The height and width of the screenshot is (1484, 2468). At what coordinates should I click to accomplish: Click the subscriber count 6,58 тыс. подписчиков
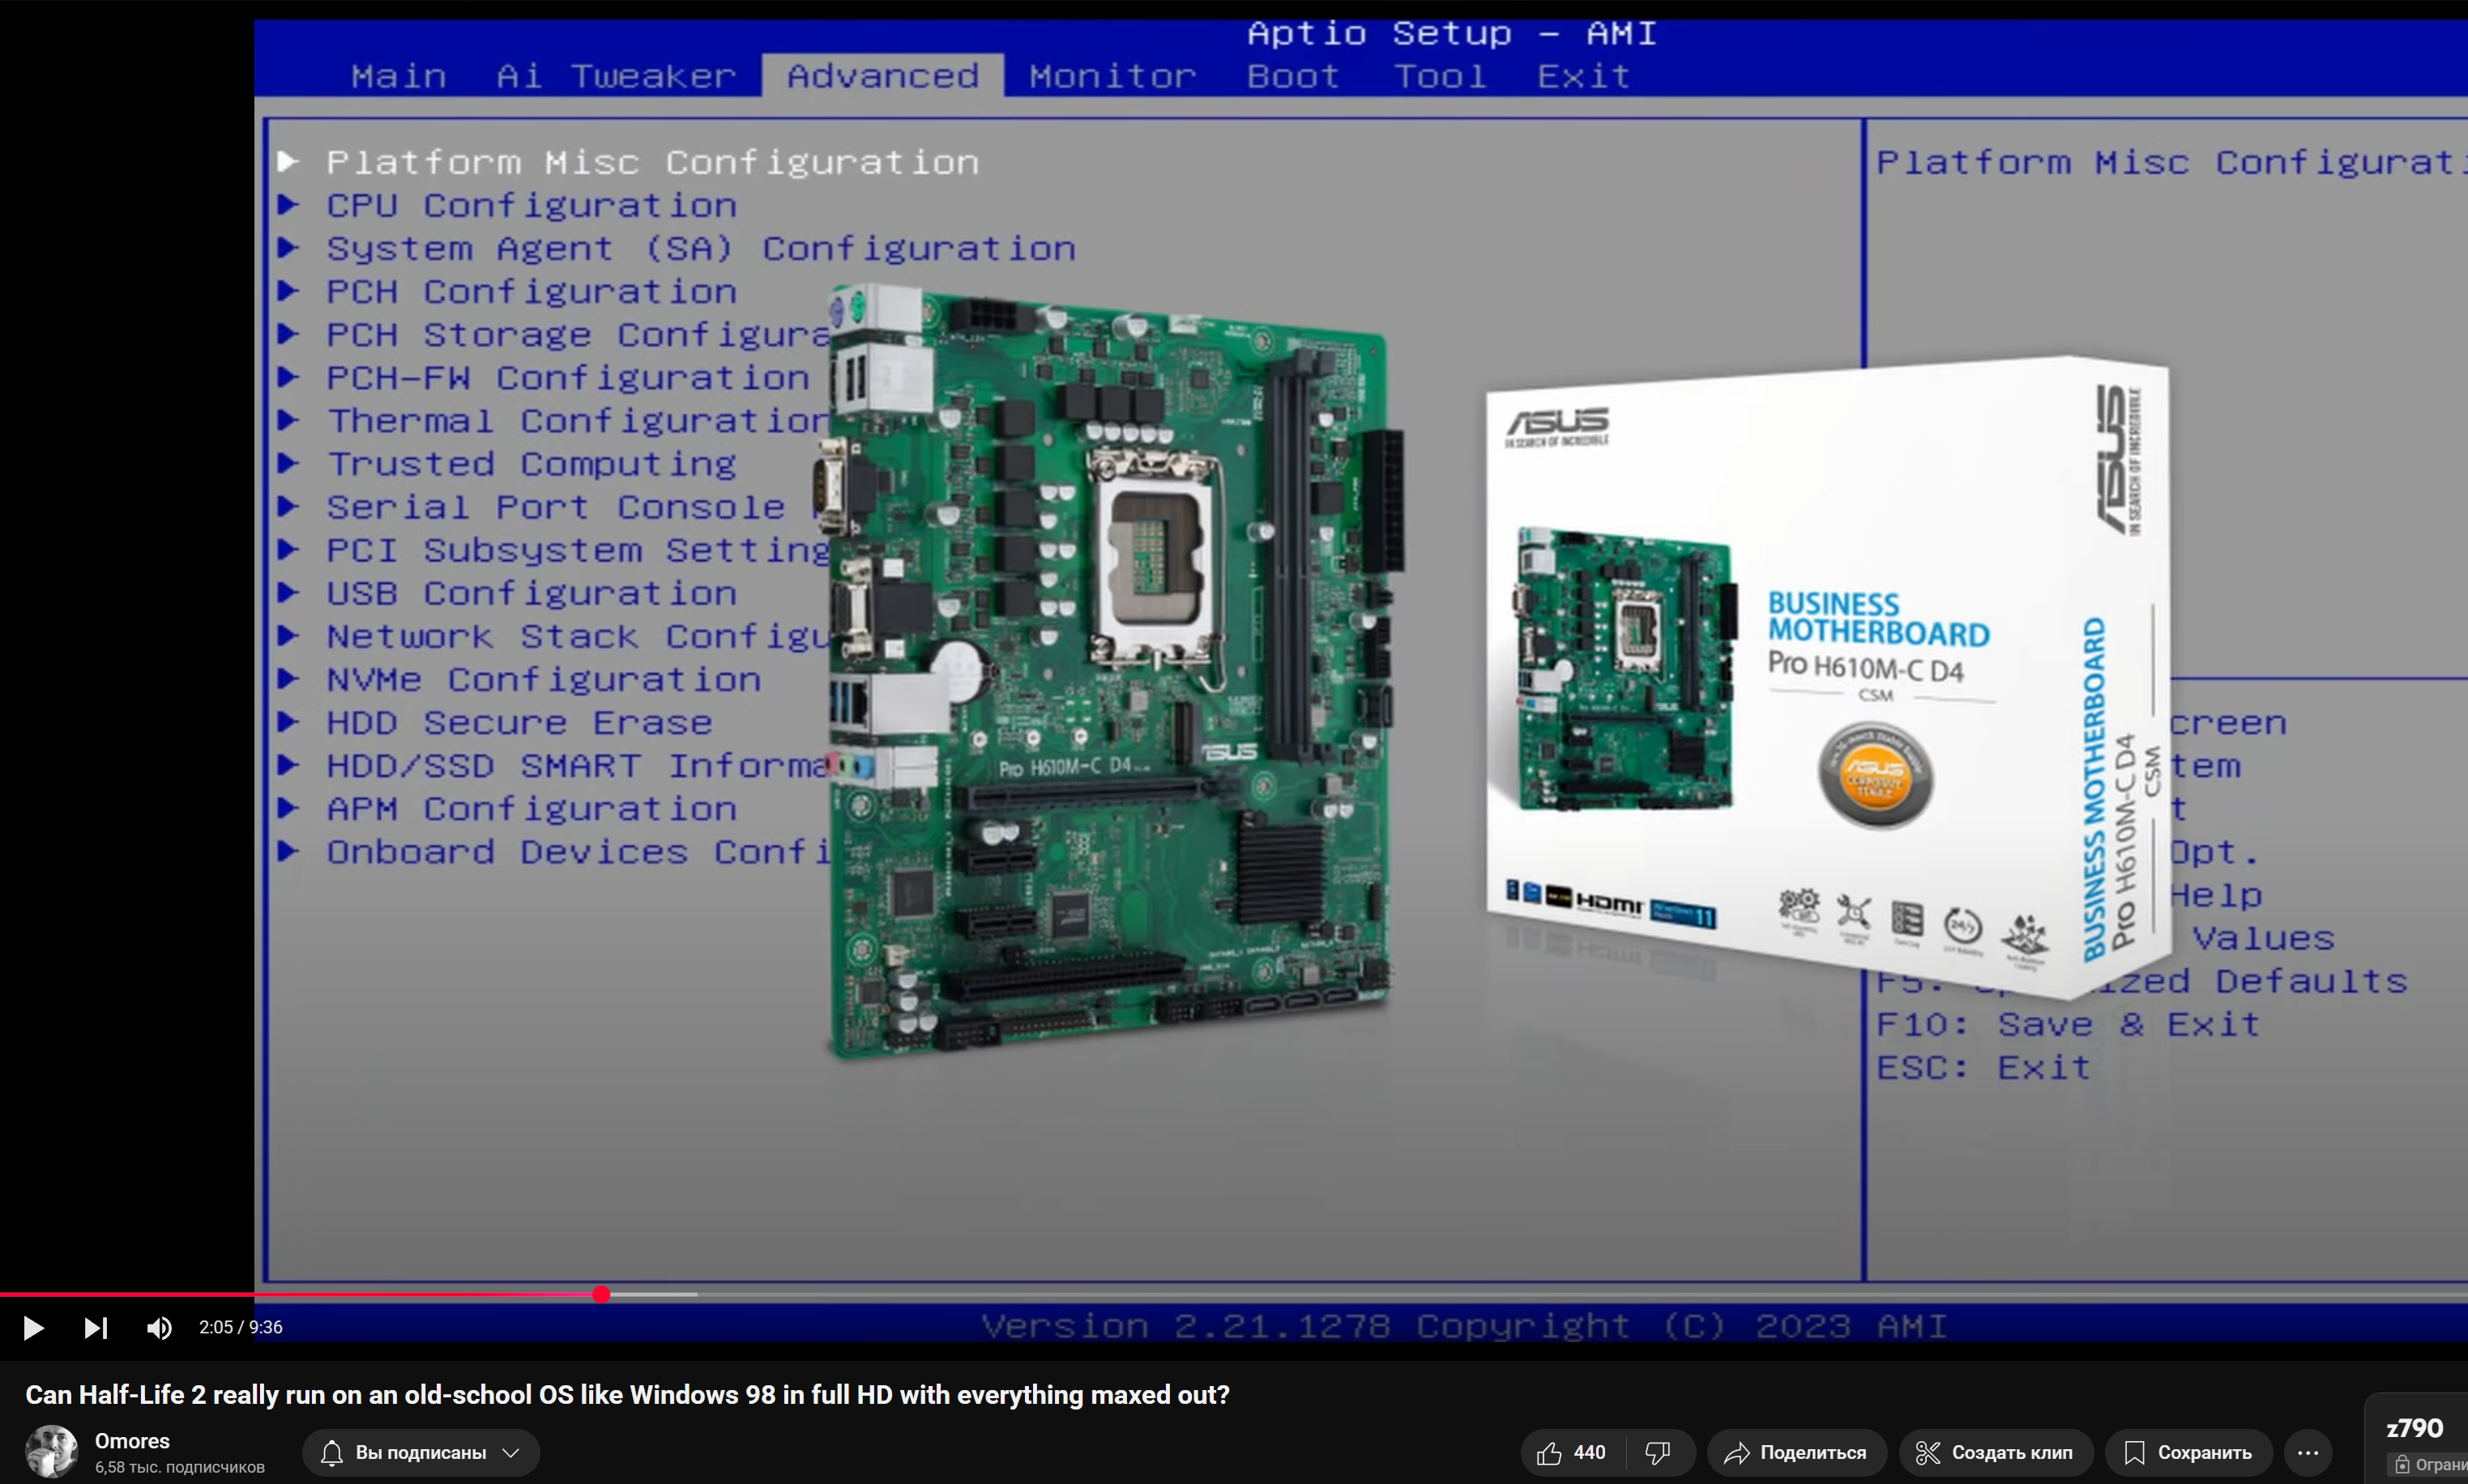pyautogui.click(x=180, y=1467)
